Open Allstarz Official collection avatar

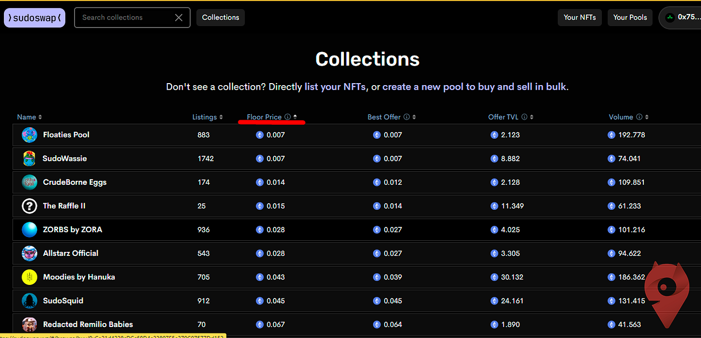[x=30, y=253]
